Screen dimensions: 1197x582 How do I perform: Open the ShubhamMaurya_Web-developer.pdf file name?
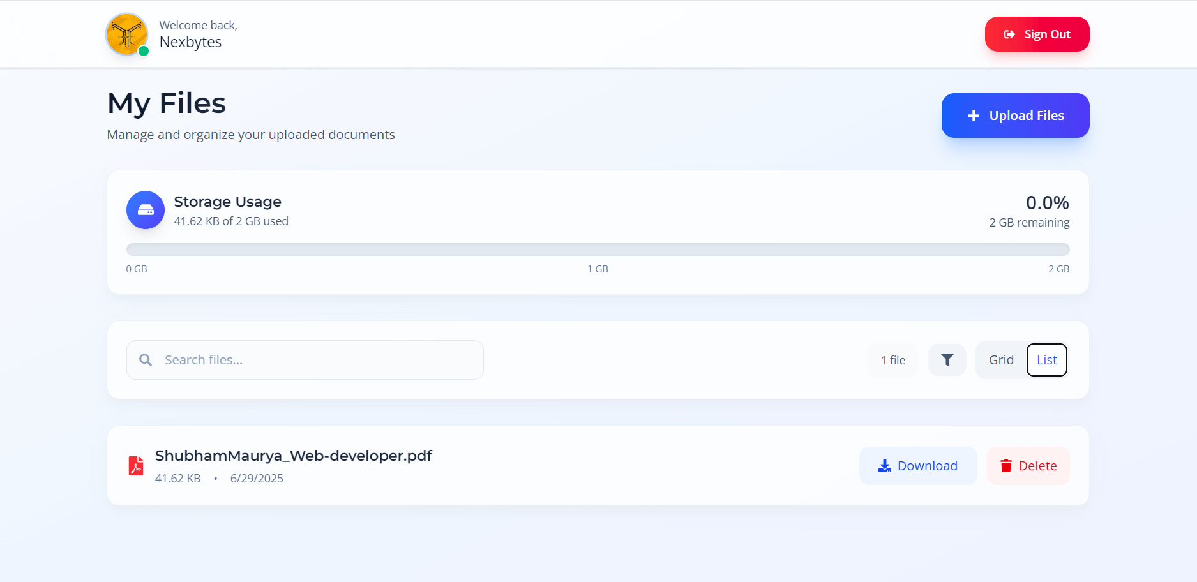click(293, 456)
